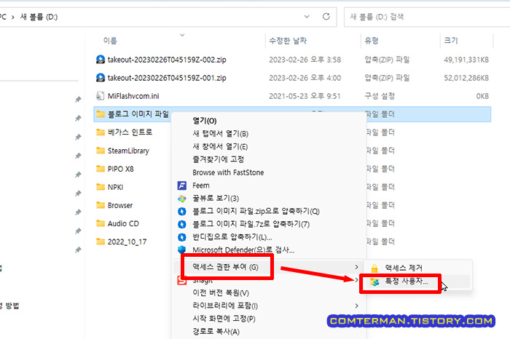This screenshot has width=510, height=339.
Task: Click 새 볼륨 (D:) breadcrumb
Action: click(39, 17)
